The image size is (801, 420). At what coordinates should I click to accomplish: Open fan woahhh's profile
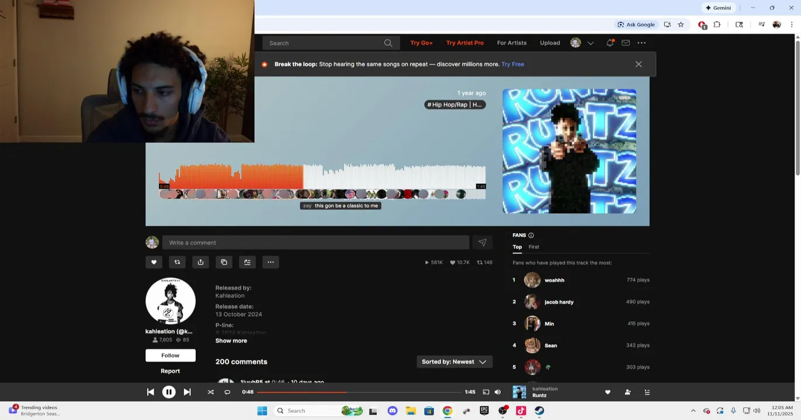(554, 280)
